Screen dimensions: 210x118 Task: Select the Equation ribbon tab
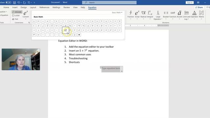(x=92, y=7)
